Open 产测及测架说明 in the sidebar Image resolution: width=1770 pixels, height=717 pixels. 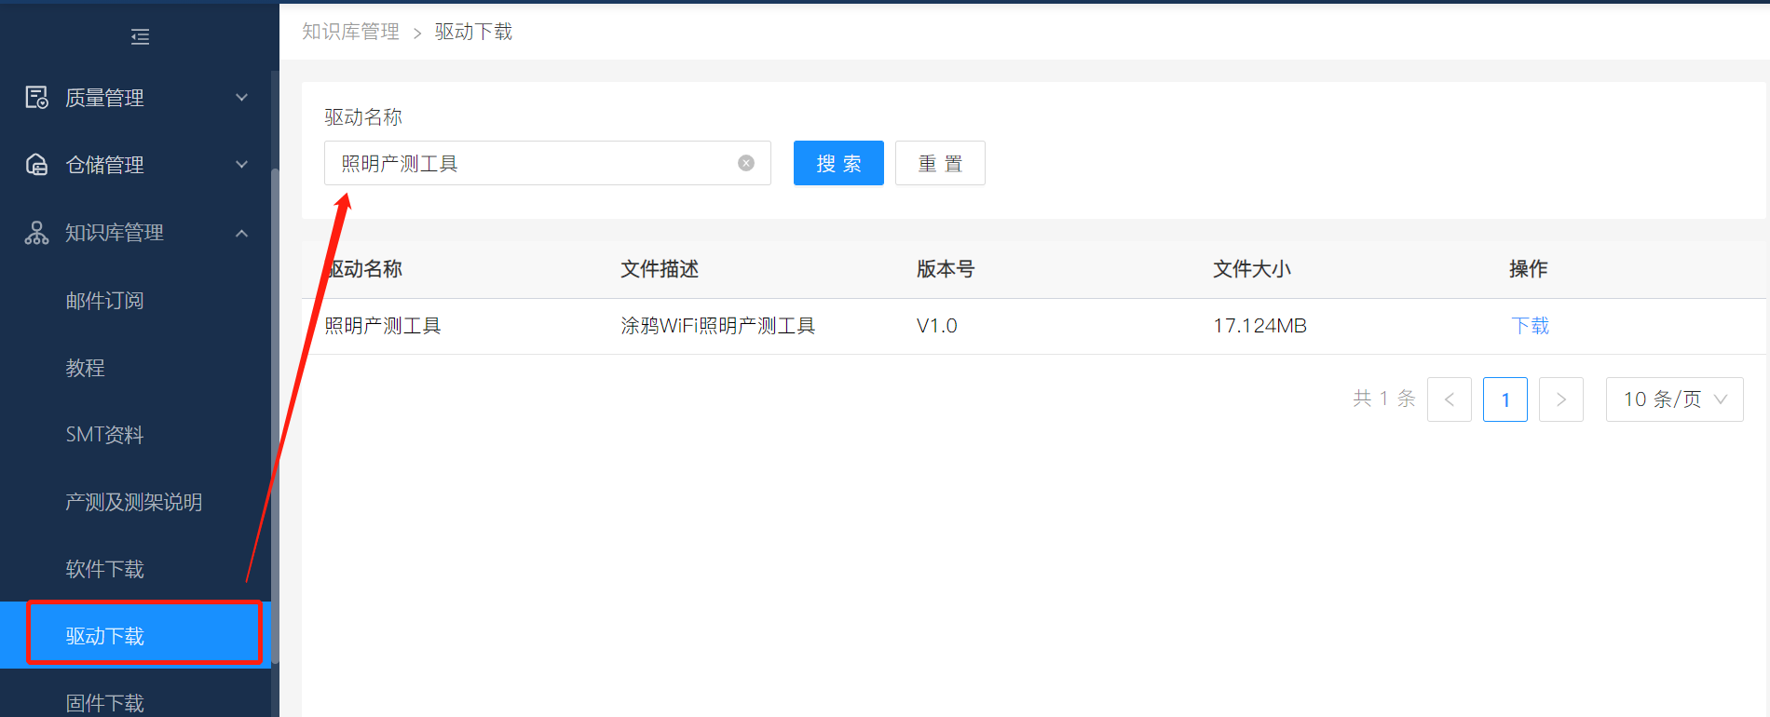tap(134, 502)
